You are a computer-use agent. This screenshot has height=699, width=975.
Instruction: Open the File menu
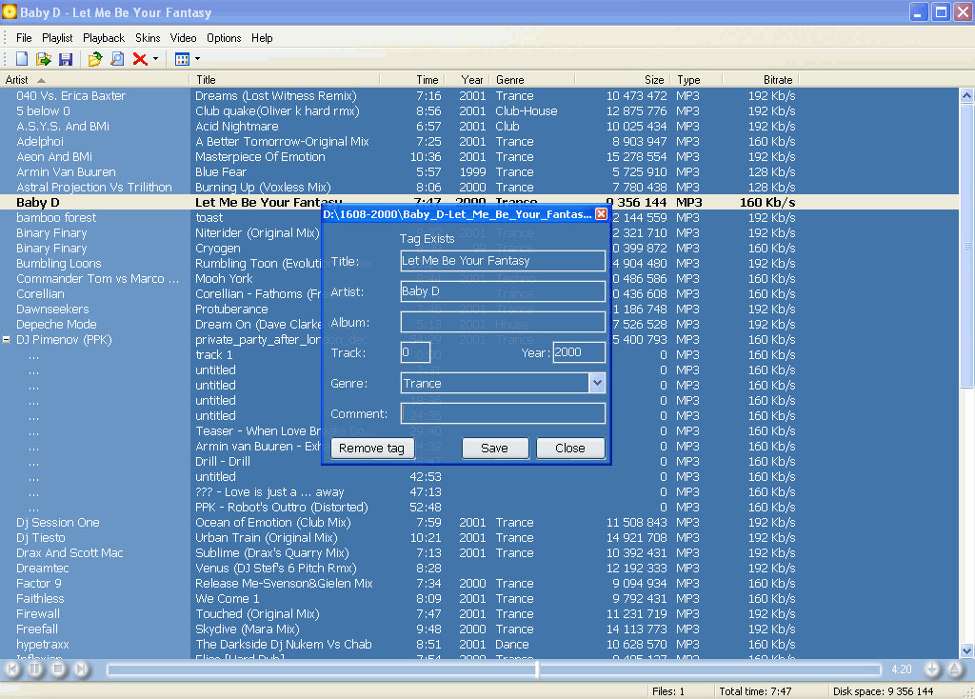click(x=24, y=38)
